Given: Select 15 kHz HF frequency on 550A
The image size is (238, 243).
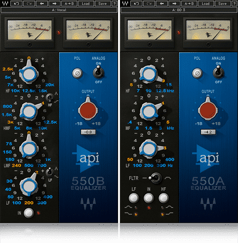Looking at the screenshot, I should [169, 85].
